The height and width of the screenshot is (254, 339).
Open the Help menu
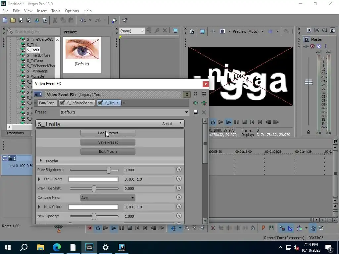tap(87, 11)
